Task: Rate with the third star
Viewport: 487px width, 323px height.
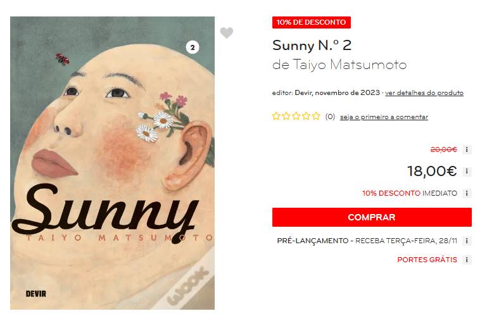Action: coord(296,116)
